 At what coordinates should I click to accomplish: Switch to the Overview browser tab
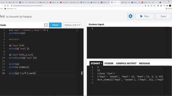(126, 2)
